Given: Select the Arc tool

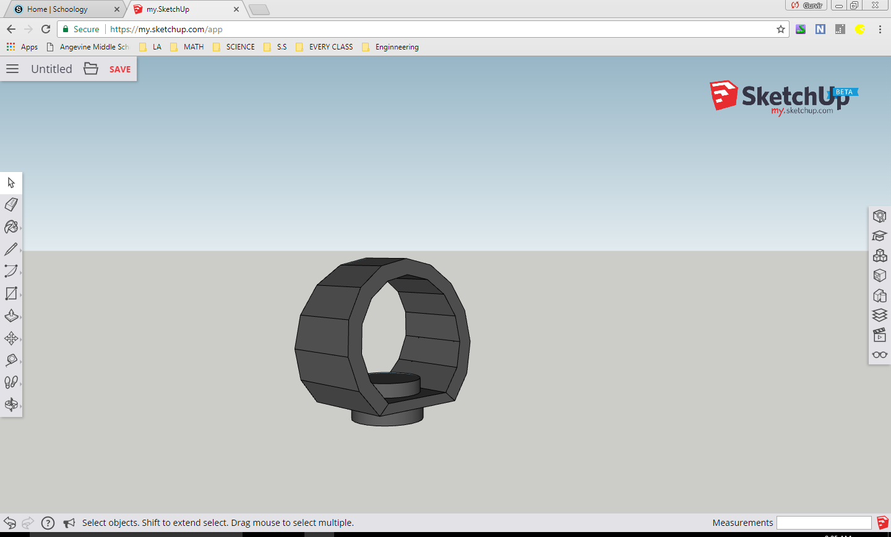Looking at the screenshot, I should coord(11,271).
